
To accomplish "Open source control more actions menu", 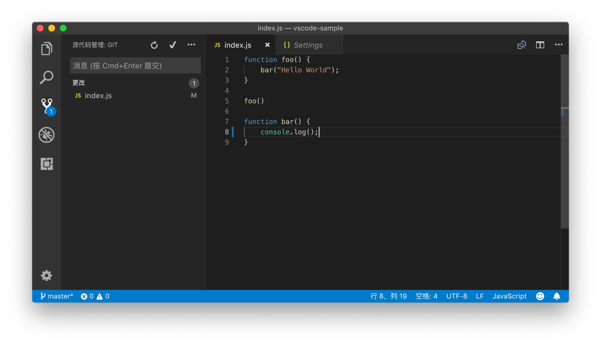I will 191,45.
